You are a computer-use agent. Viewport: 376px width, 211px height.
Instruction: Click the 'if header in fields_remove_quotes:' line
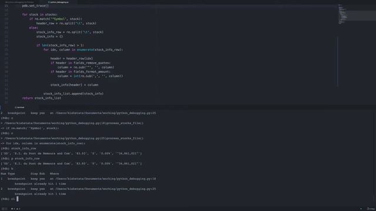coord(80,63)
